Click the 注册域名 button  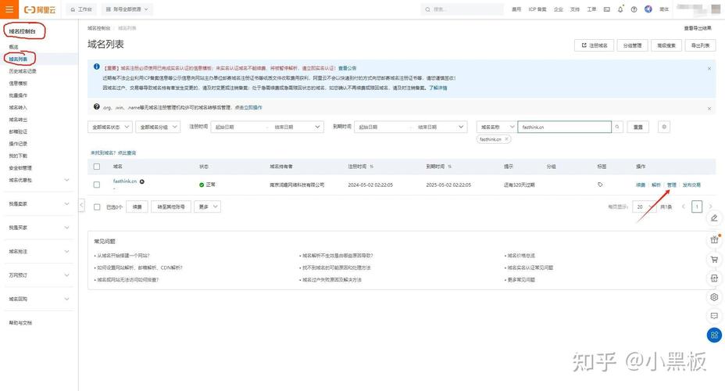pyautogui.click(x=595, y=45)
